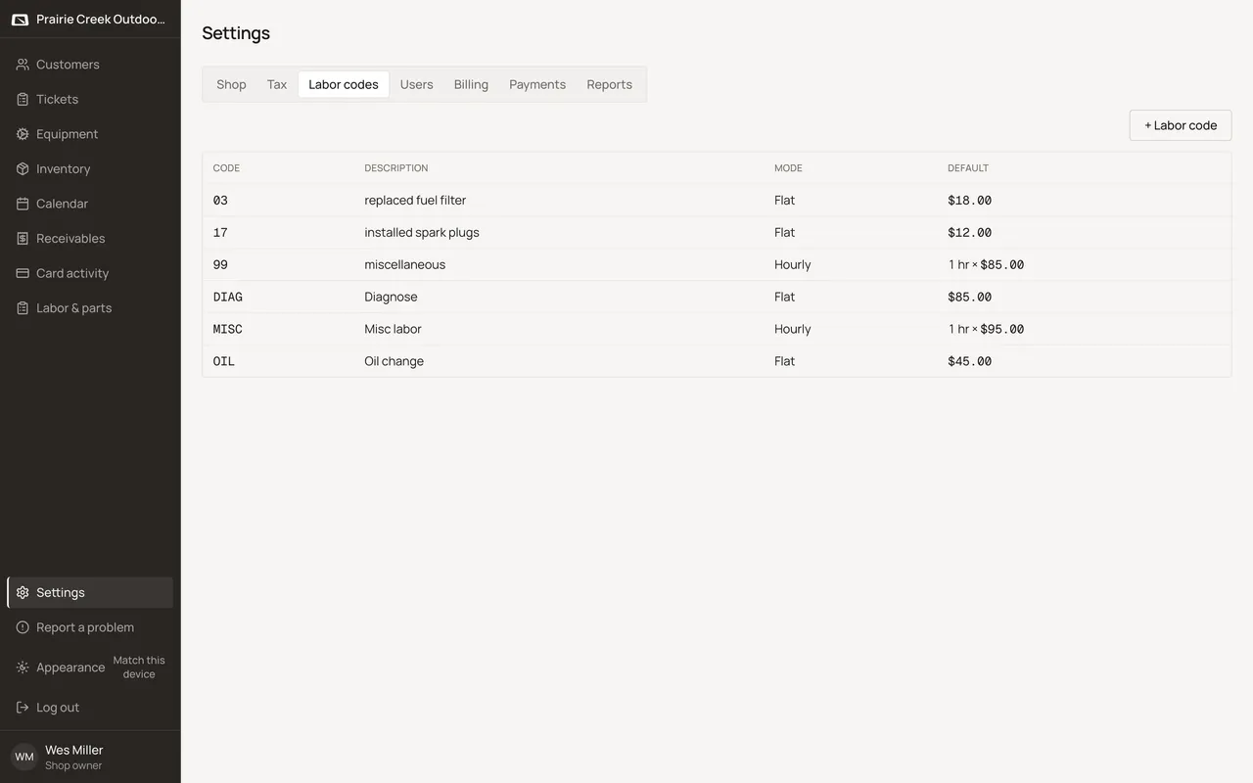This screenshot has width=1253, height=783.
Task: Switch to the Shop tab
Action: [x=231, y=84]
